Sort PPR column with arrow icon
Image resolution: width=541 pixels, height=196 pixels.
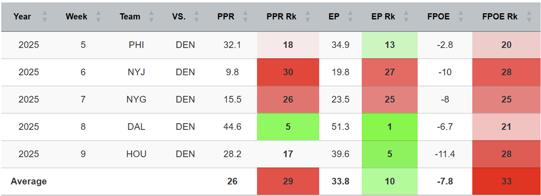point(245,17)
